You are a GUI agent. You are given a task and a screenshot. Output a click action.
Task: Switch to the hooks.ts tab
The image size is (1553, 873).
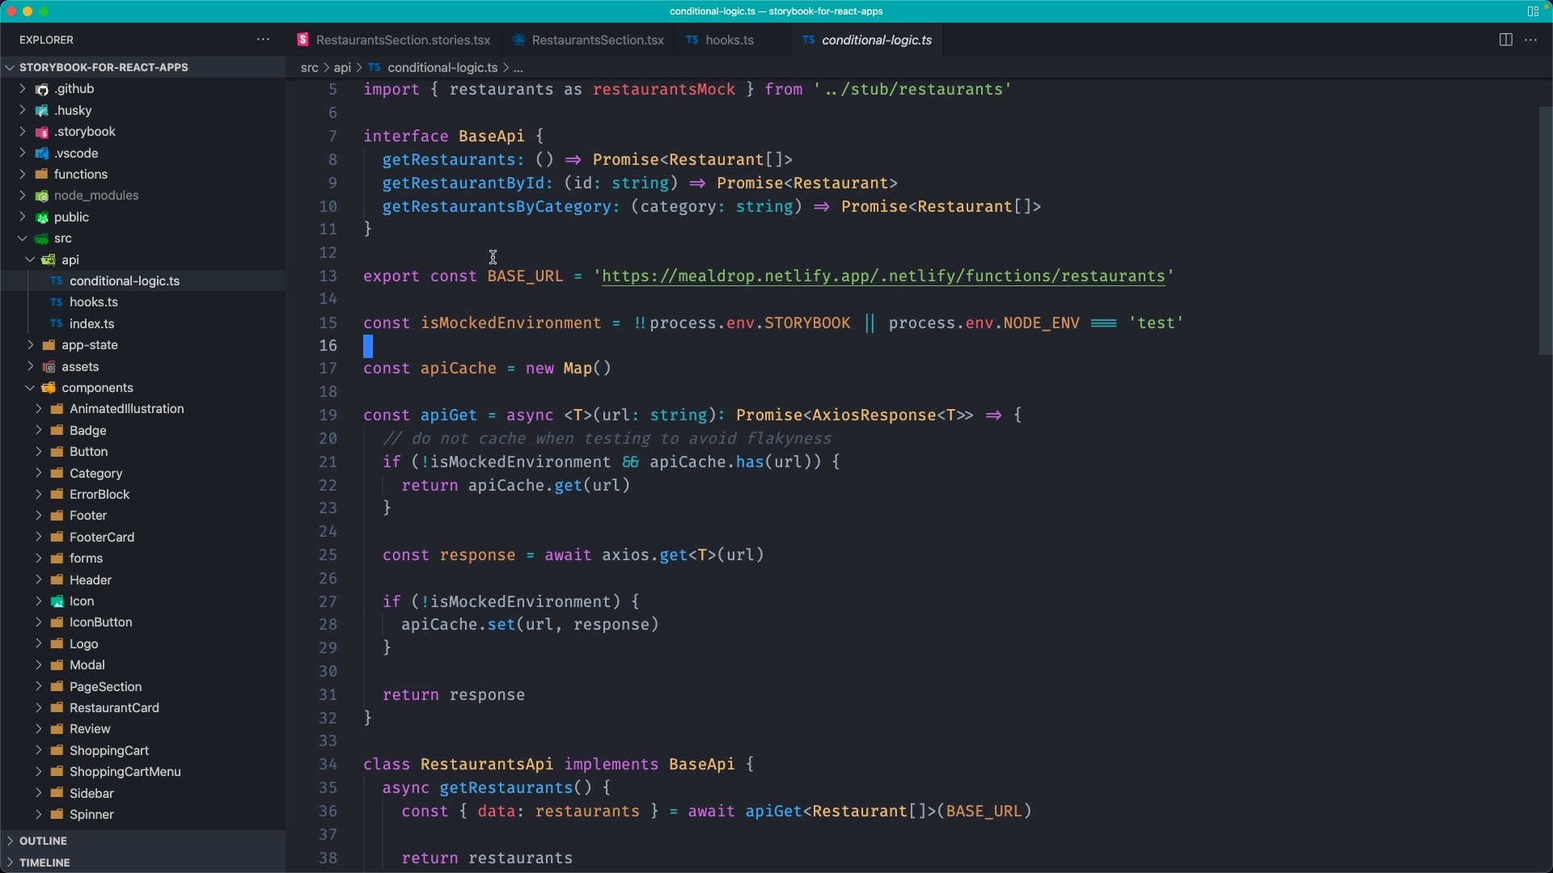(x=729, y=40)
